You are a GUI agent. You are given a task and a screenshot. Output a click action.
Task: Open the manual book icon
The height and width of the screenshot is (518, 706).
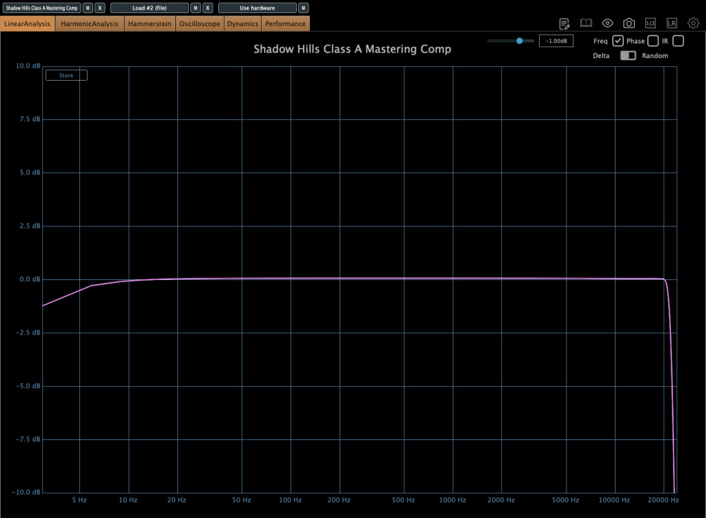click(586, 23)
